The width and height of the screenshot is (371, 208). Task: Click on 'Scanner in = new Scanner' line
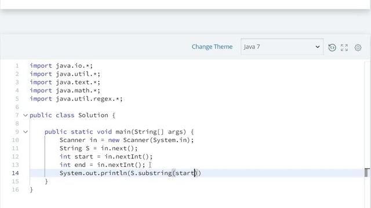tap(126, 140)
